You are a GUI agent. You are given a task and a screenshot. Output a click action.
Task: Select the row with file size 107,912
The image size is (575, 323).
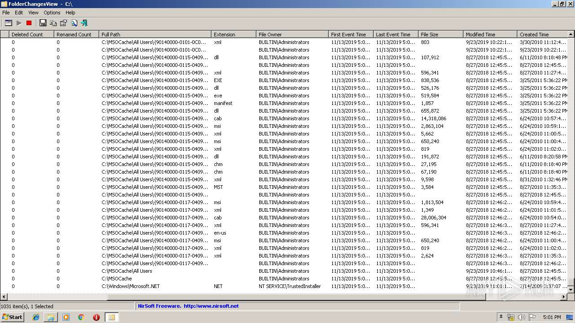pos(284,57)
